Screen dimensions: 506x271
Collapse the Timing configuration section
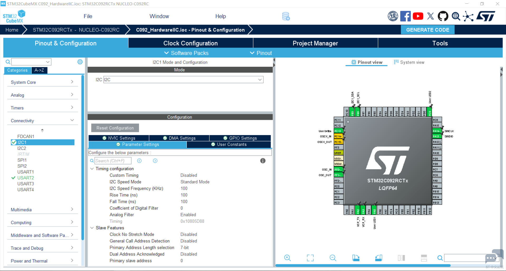tap(92, 168)
